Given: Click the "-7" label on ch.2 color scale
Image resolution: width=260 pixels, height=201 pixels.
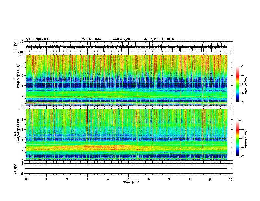Looking at the screenshot, I should 242,156.
